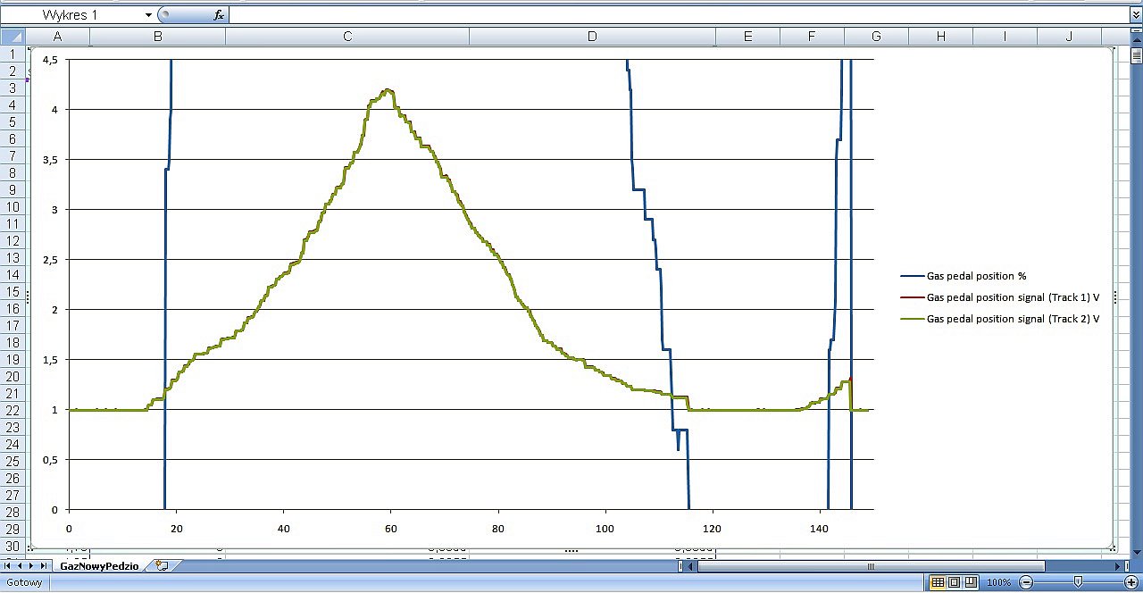Screen dimensions: 1143x593
Task: Select column C header
Action: (x=347, y=37)
